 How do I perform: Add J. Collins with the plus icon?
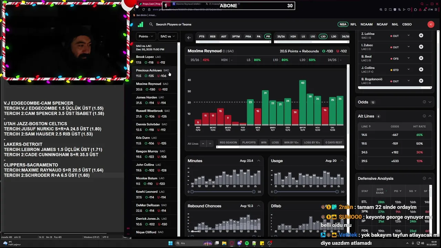pyautogui.click(x=421, y=70)
